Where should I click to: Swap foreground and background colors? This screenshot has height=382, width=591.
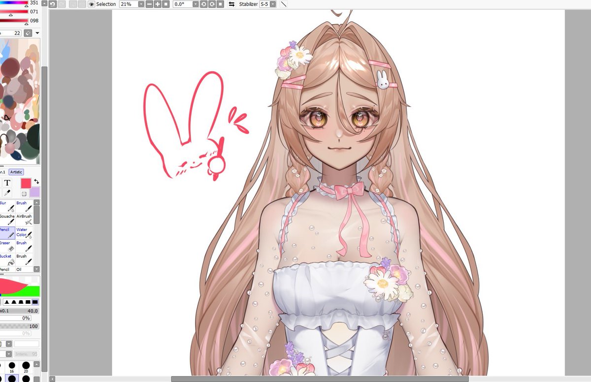[37, 181]
